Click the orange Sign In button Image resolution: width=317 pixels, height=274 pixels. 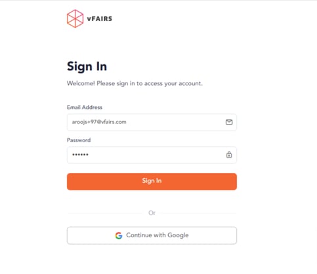click(152, 182)
